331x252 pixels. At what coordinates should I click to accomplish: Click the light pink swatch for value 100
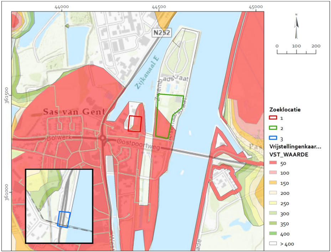point(273,173)
